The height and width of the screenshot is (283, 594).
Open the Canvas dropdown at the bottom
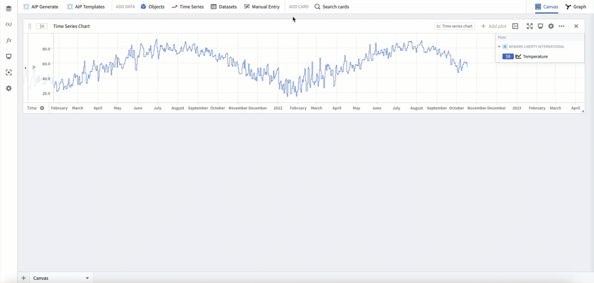coord(87,278)
